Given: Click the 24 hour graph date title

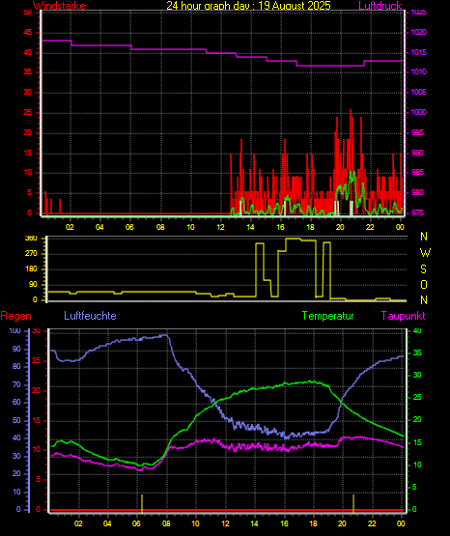Looking at the screenshot, I should pyautogui.click(x=248, y=5).
